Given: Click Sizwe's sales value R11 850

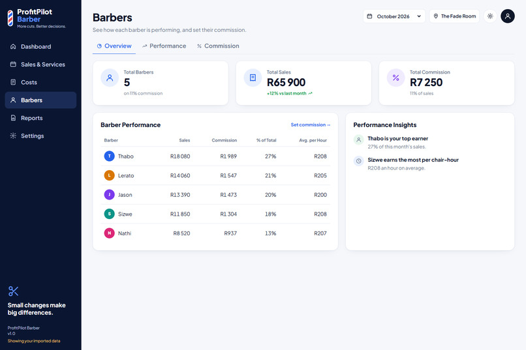Looking at the screenshot, I should point(180,214).
